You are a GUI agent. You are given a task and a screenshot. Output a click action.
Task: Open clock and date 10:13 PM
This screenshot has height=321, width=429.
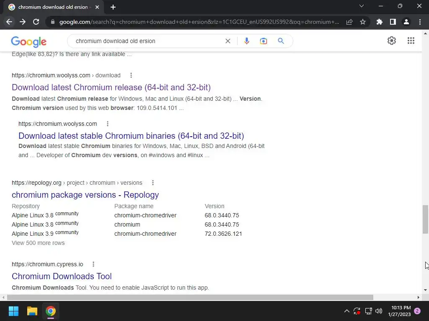pos(399,311)
